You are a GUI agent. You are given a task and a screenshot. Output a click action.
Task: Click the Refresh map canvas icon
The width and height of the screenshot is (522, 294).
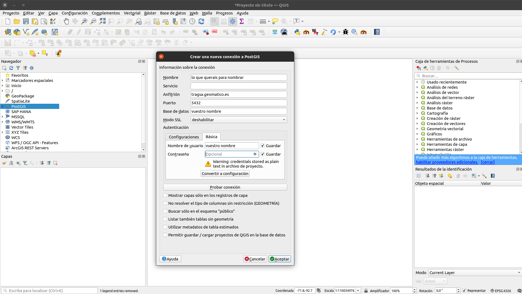[x=201, y=21]
